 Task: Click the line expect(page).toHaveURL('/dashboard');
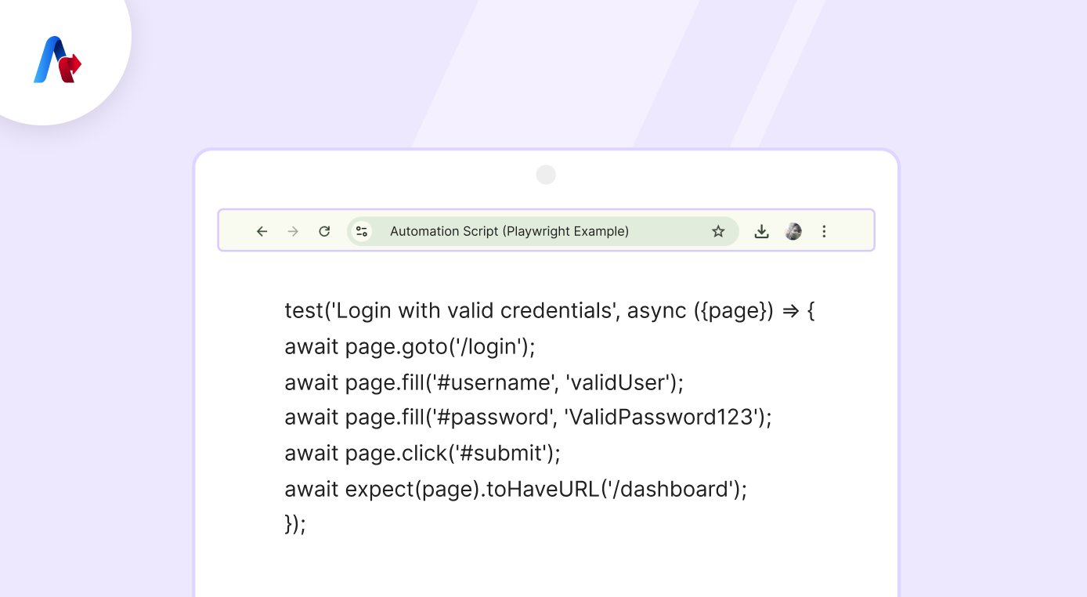516,489
